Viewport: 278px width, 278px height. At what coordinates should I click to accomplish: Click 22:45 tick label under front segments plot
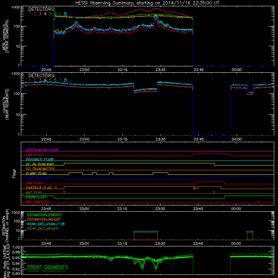[46, 70]
